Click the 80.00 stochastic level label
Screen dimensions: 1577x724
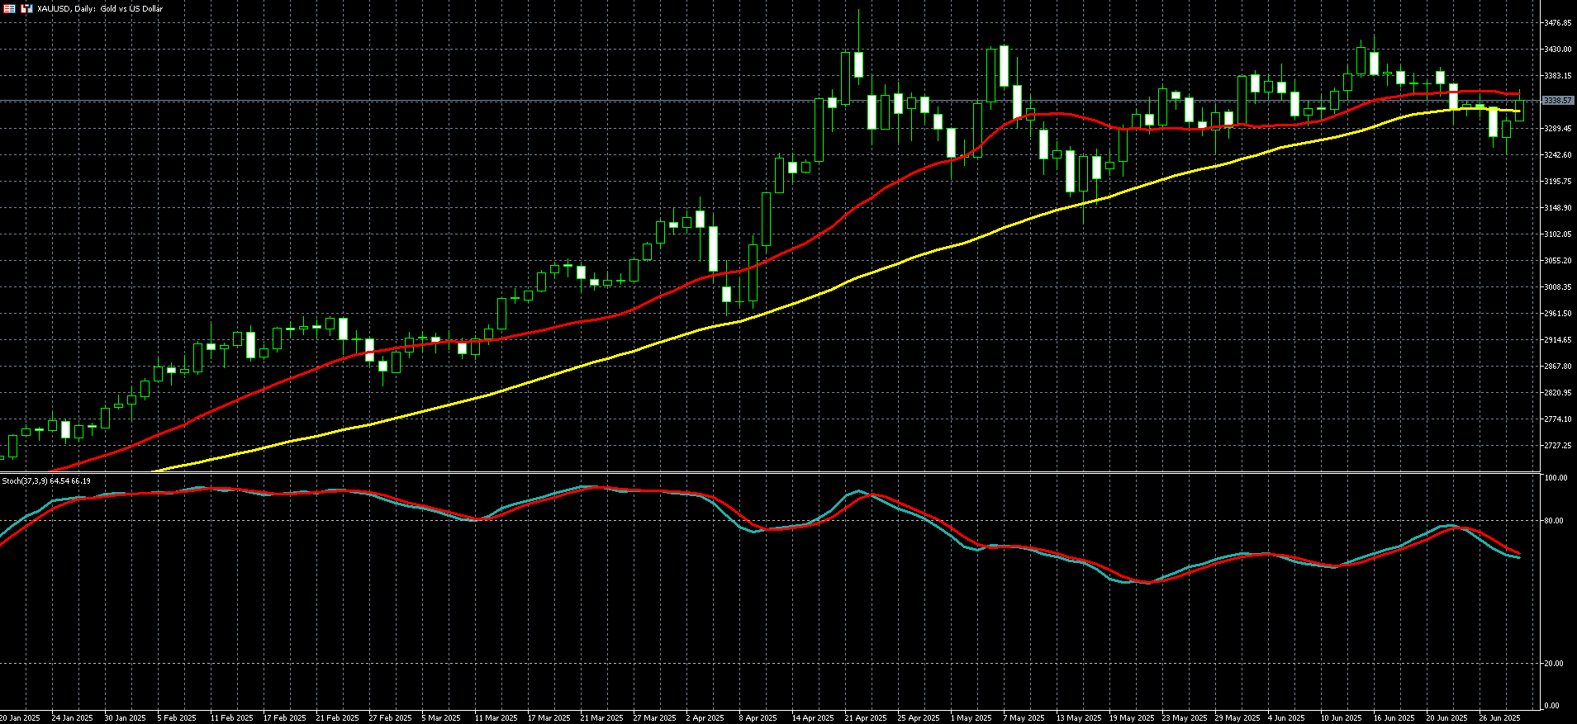coord(1556,521)
